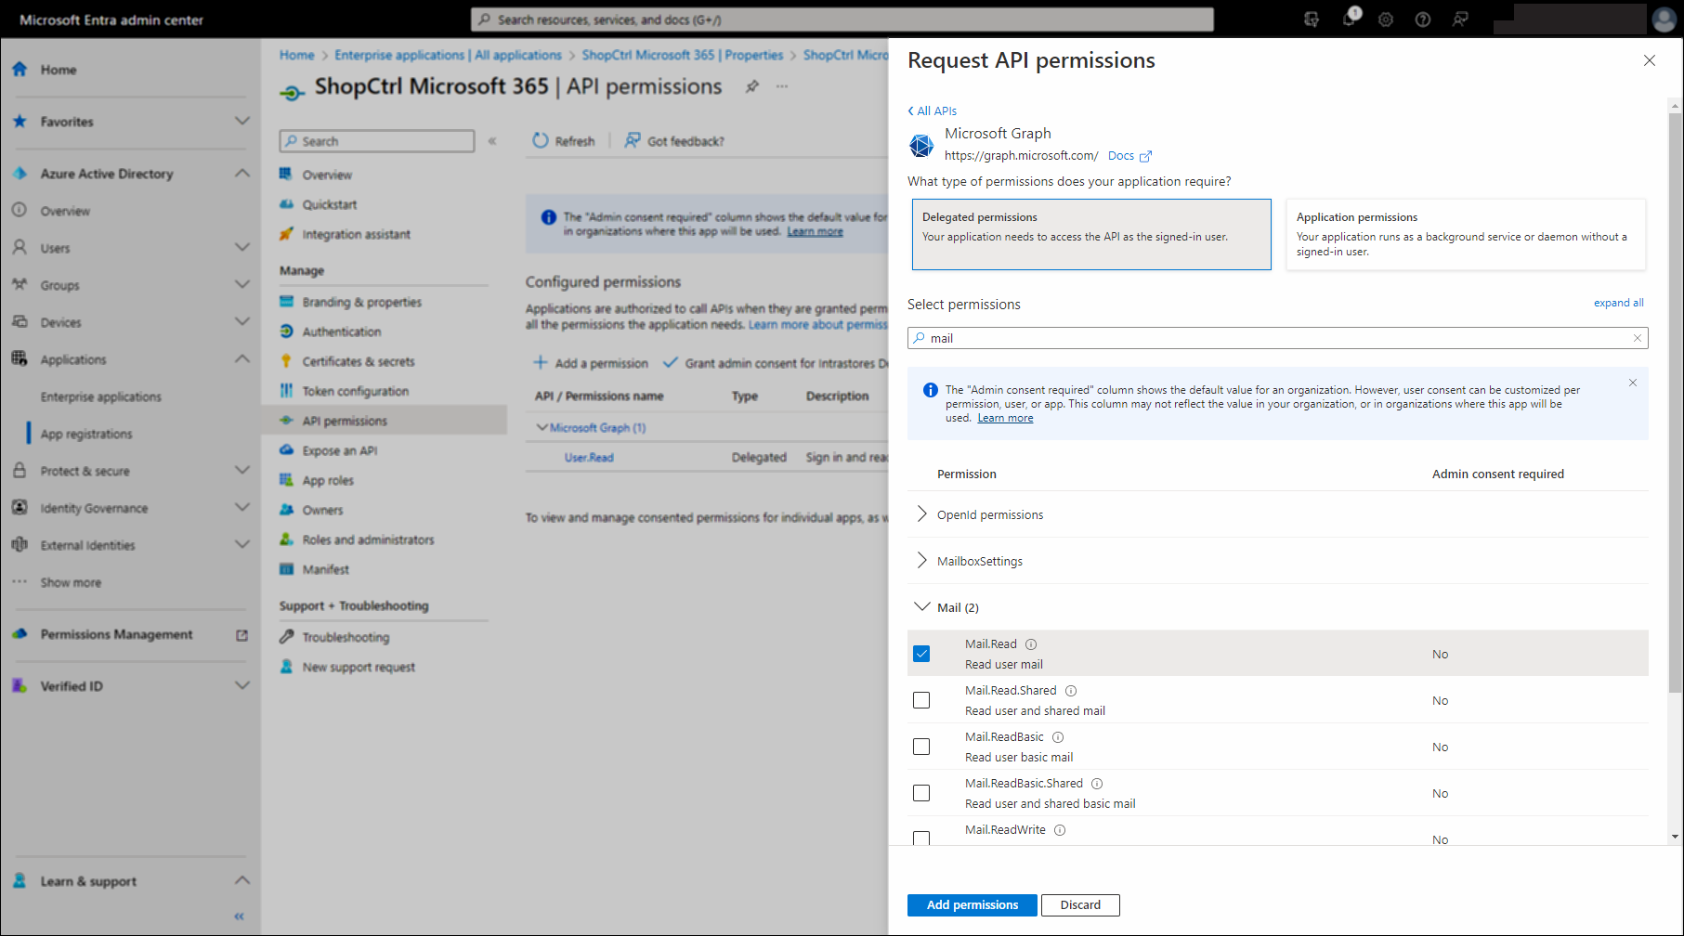Select the Application permissions card
The height and width of the screenshot is (936, 1684).
(1466, 234)
